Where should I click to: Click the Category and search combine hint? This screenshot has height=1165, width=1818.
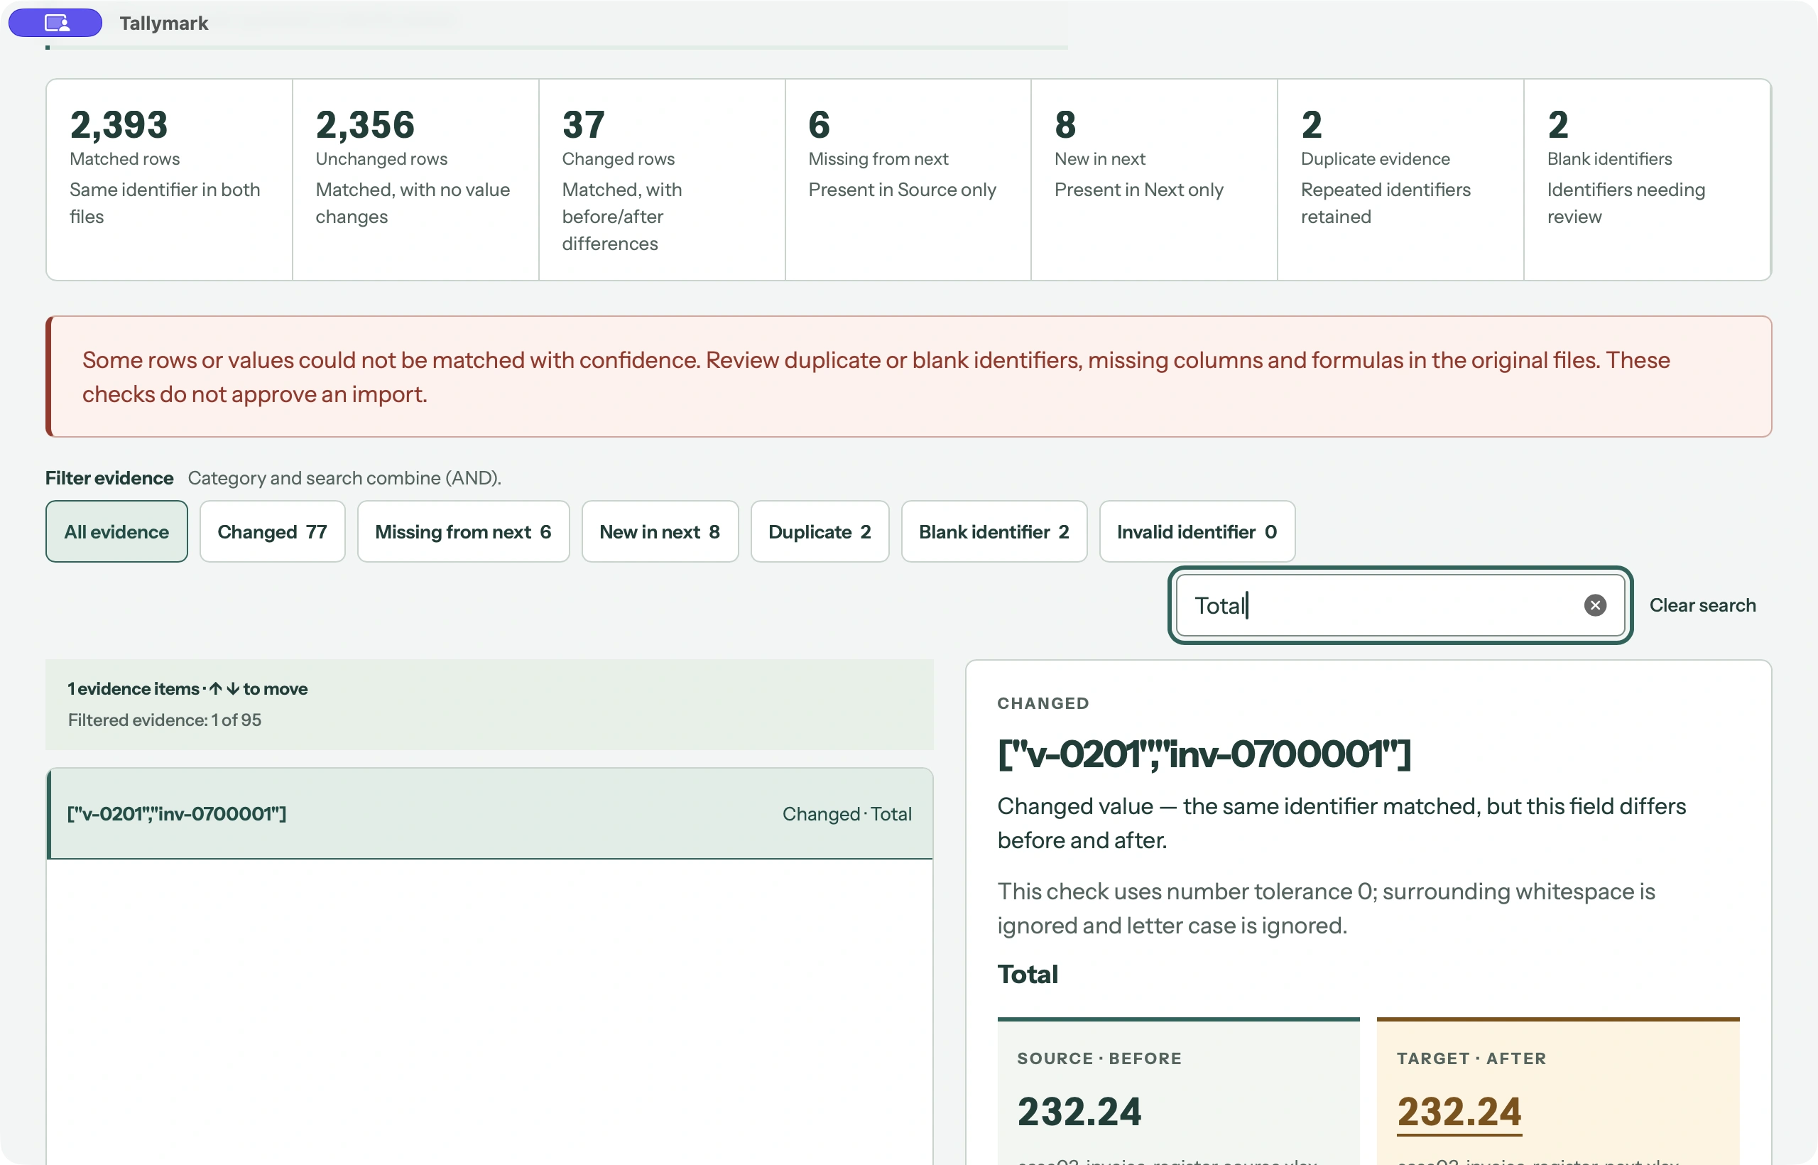[344, 478]
